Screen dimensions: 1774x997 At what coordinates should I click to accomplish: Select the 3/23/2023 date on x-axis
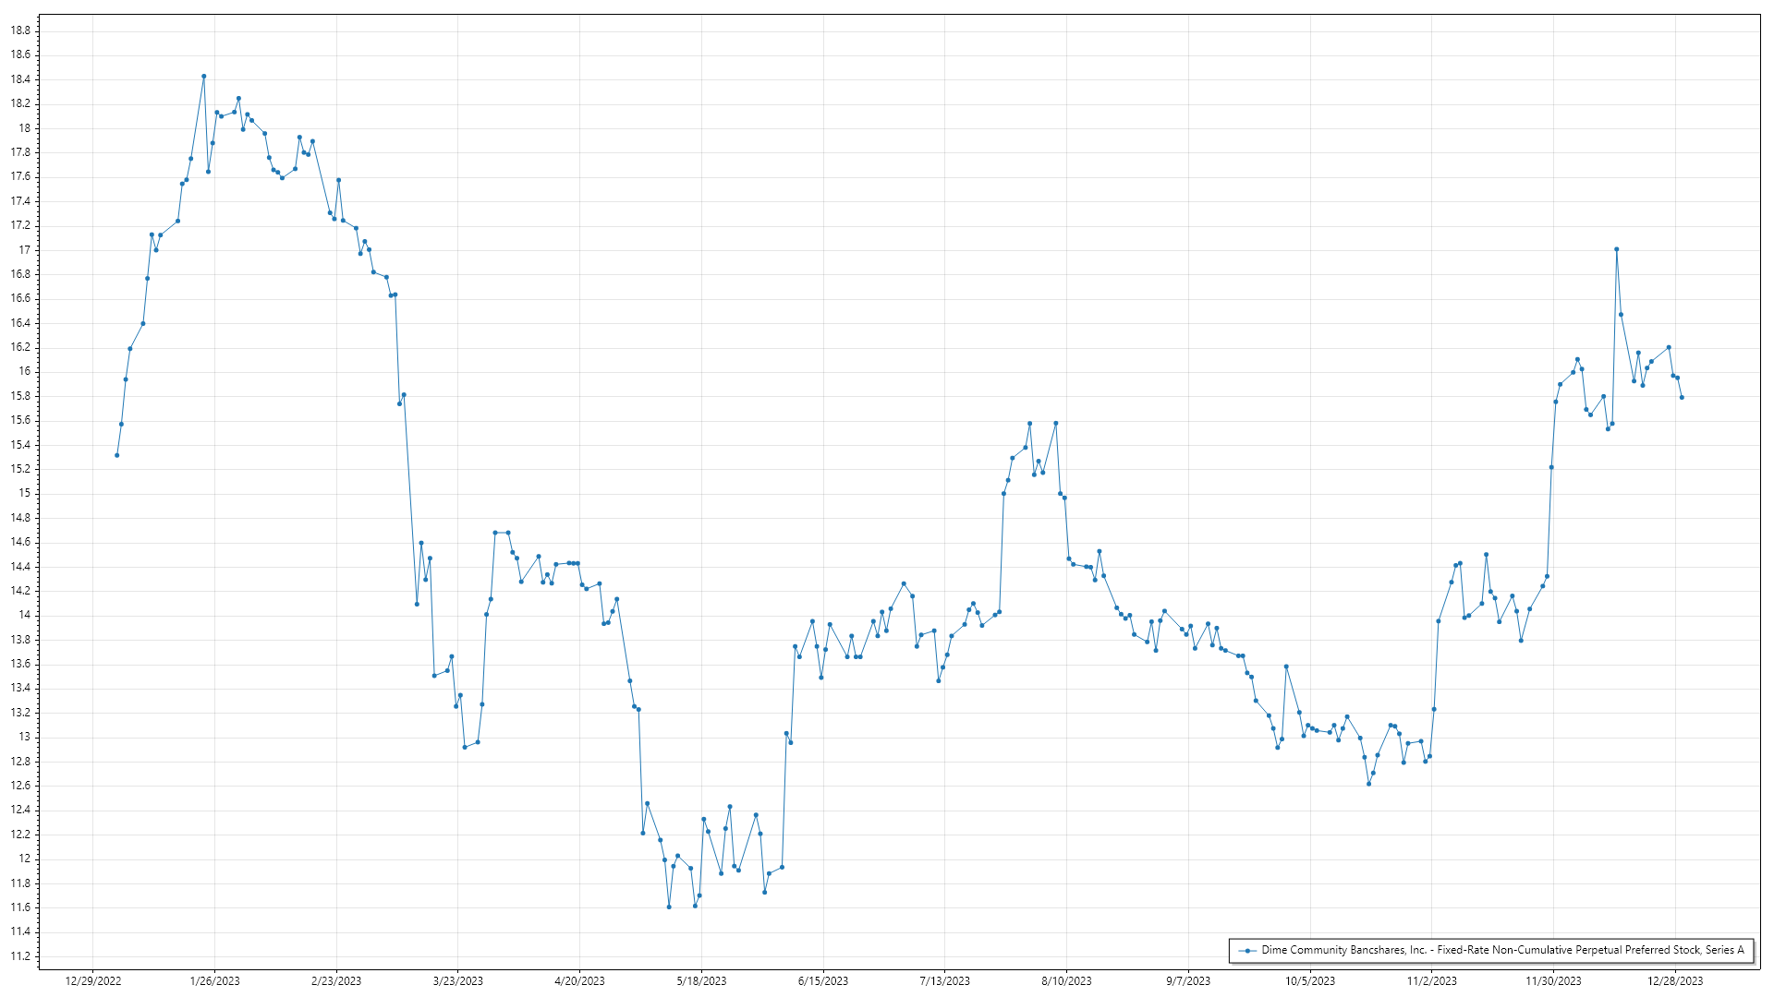tap(458, 981)
